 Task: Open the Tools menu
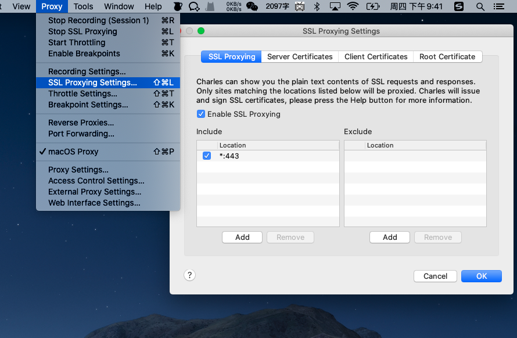(83, 6)
